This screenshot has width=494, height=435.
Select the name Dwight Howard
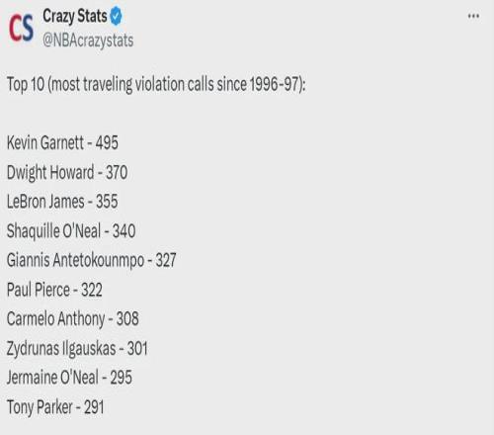50,172
